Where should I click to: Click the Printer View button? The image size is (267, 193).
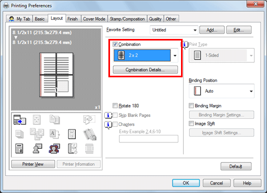33,164
